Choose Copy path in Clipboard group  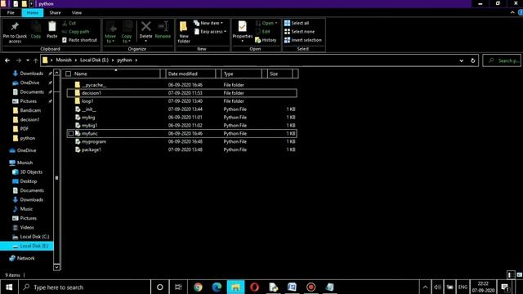pos(76,31)
